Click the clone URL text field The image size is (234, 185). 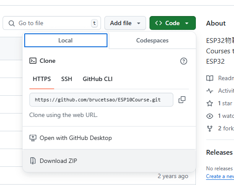point(101,100)
